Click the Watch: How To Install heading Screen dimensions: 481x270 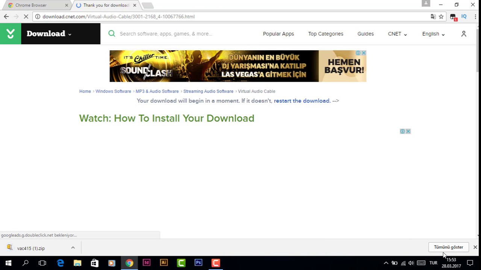tap(167, 118)
